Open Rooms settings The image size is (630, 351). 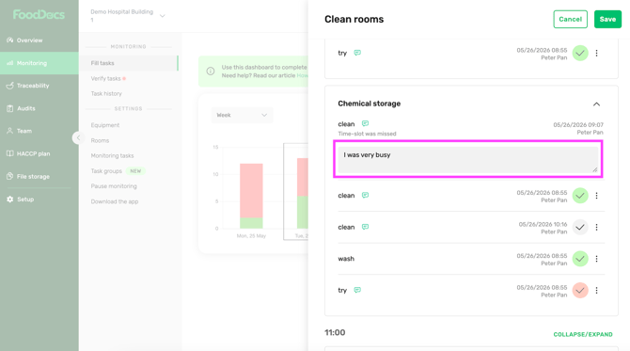(x=100, y=140)
